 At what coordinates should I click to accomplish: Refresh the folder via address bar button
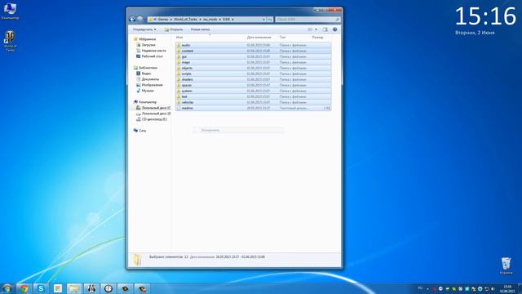270,20
